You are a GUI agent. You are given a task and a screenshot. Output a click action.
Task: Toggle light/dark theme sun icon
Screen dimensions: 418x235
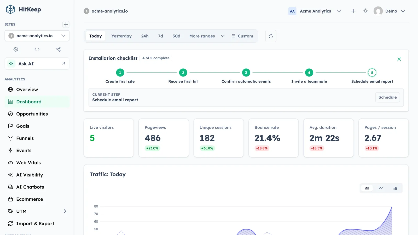click(365, 11)
